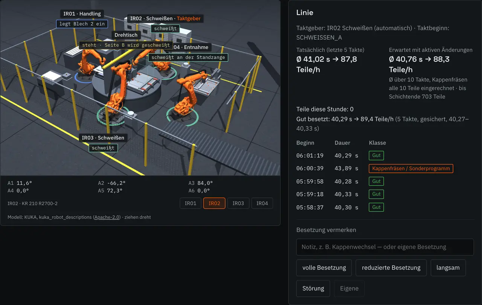Click the "Beginn" column header

click(305, 143)
